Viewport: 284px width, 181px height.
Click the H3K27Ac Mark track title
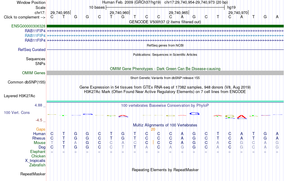pos(165,92)
